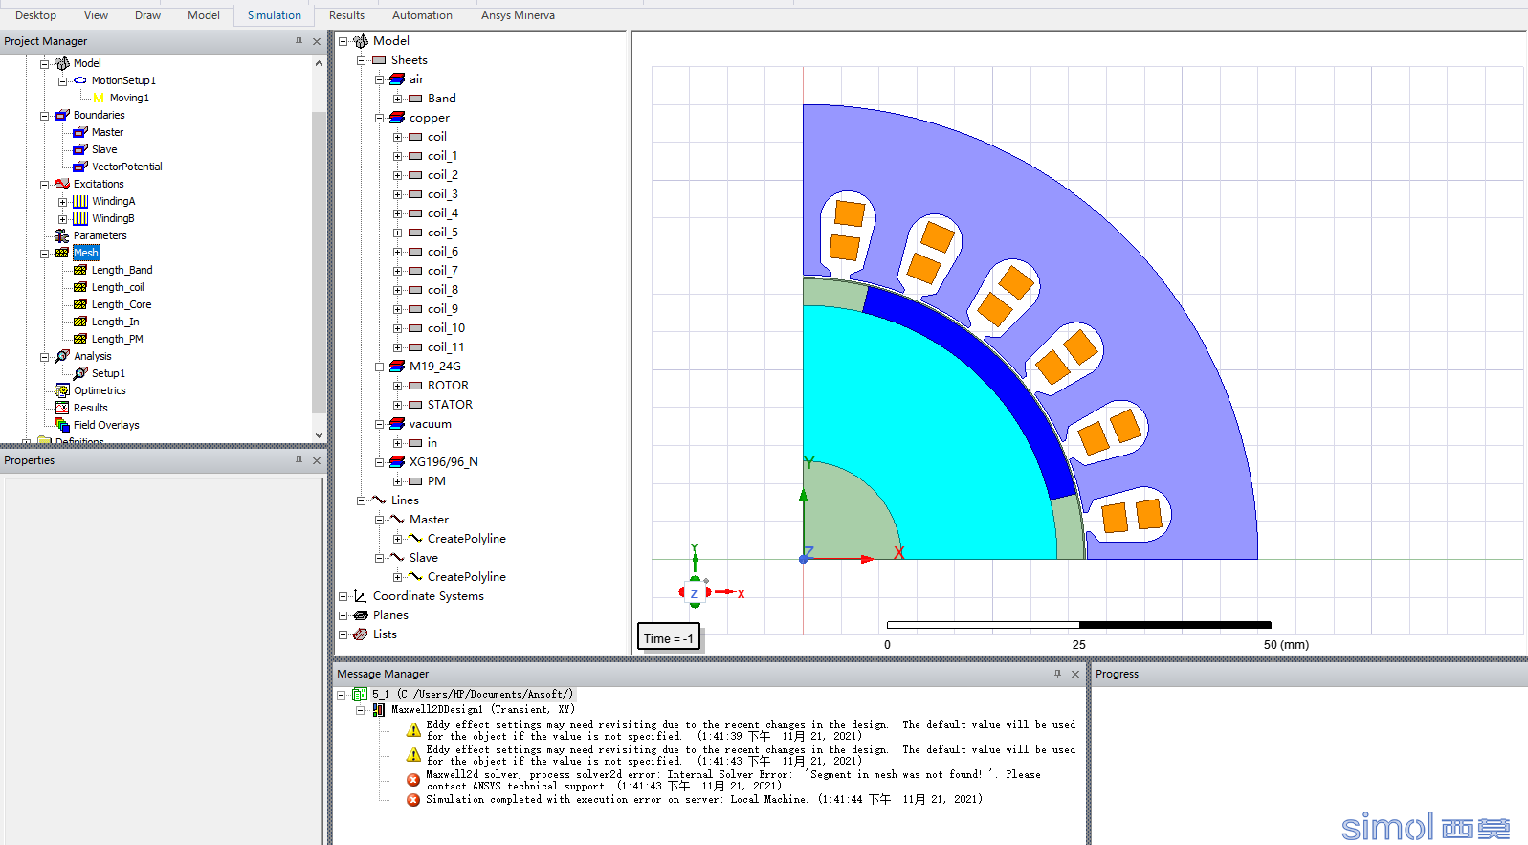Viewport: 1528px width, 845px height.
Task: Select the Slave boundary icon
Action: coord(80,149)
